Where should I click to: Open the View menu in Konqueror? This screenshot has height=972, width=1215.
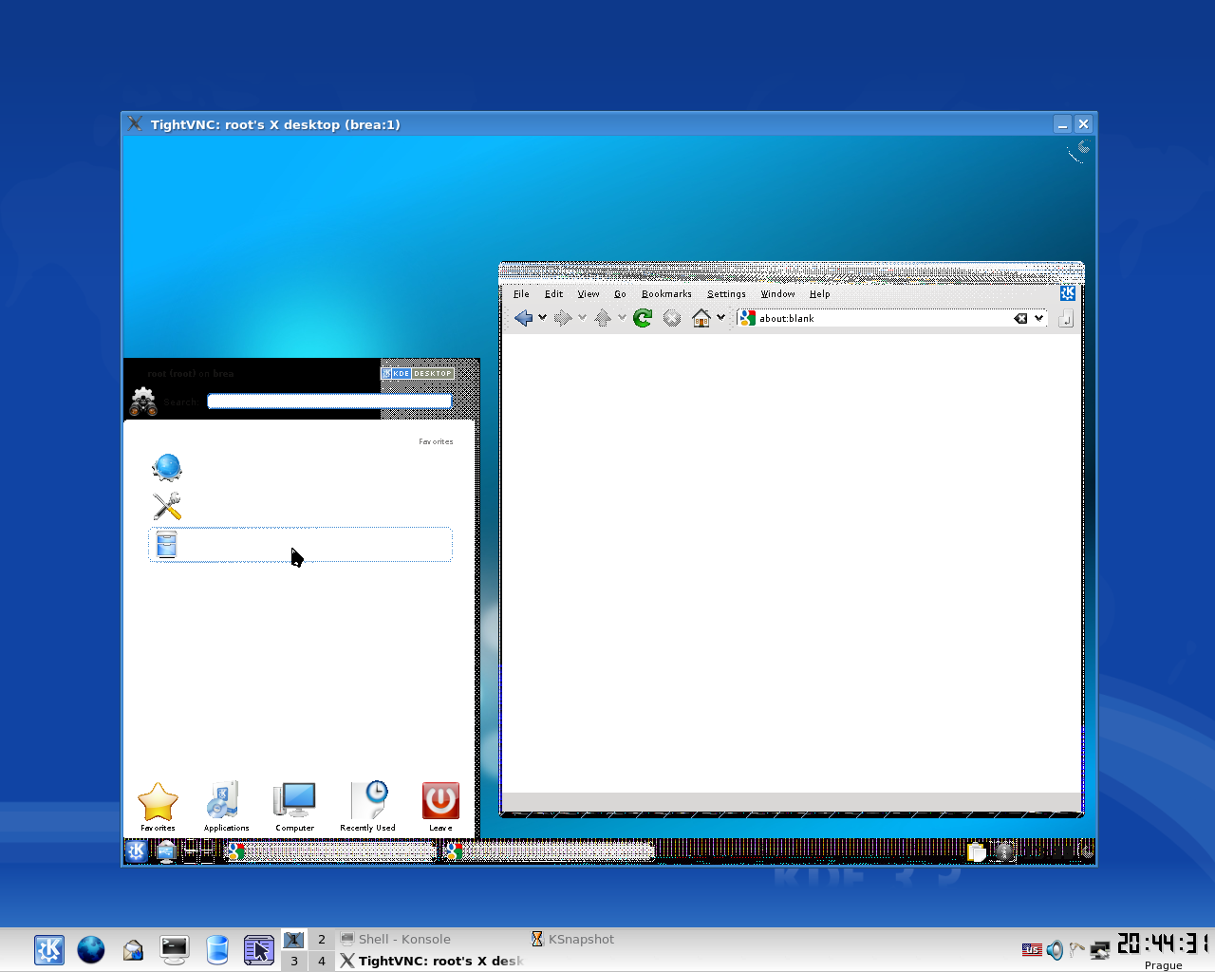click(x=589, y=294)
